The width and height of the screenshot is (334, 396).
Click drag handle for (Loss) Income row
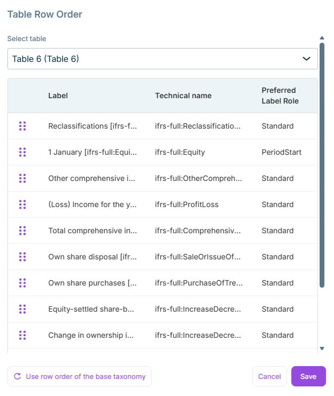pyautogui.click(x=22, y=204)
